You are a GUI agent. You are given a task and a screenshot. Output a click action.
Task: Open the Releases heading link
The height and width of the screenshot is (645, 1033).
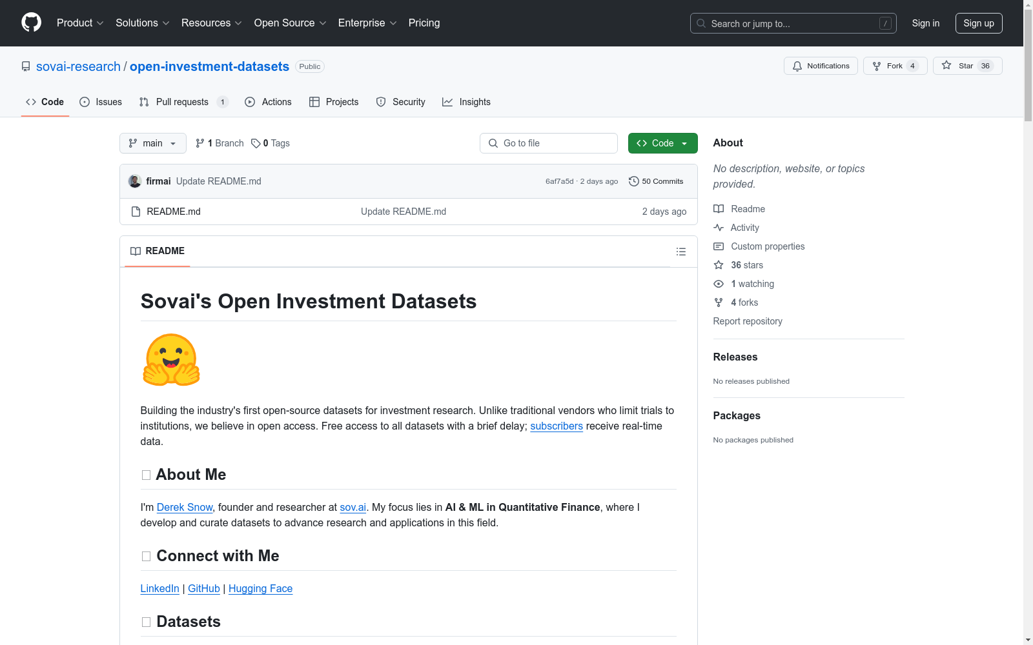coord(735,357)
